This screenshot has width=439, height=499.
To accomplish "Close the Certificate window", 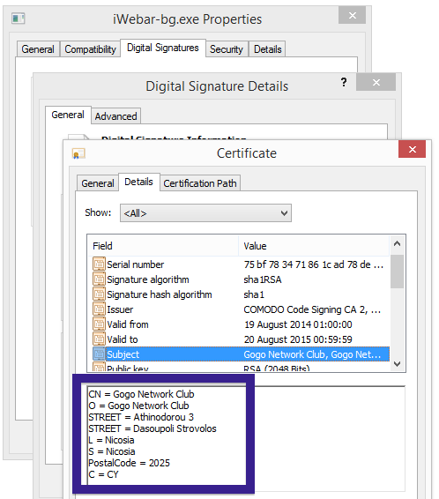I will 412,149.
